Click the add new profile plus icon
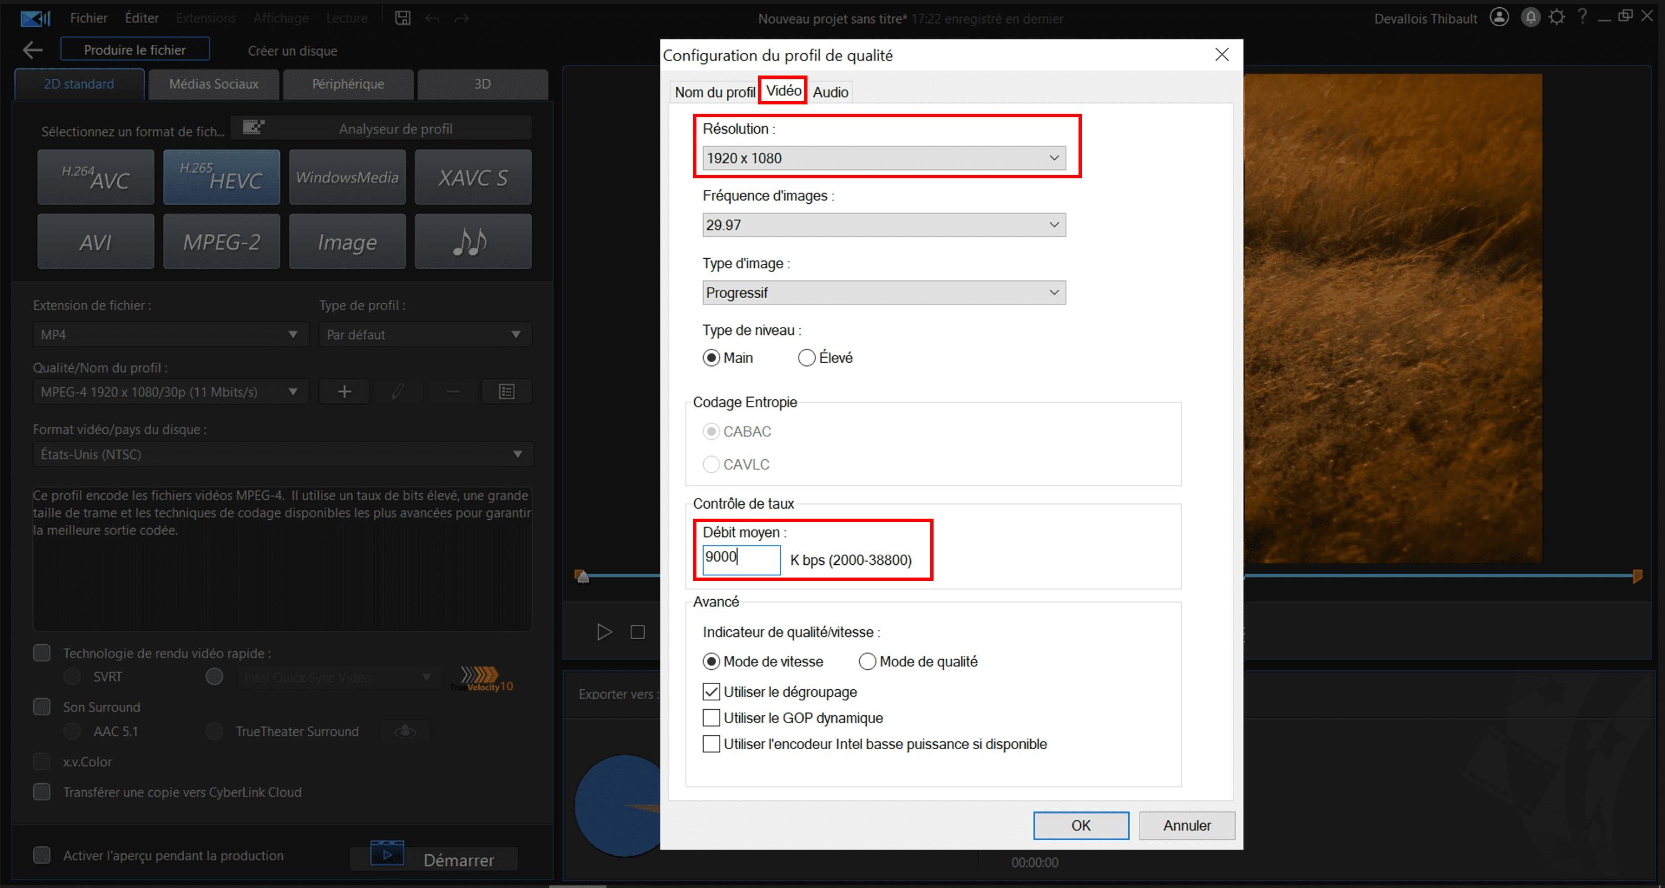Screen dimensions: 1665x888 344,392
